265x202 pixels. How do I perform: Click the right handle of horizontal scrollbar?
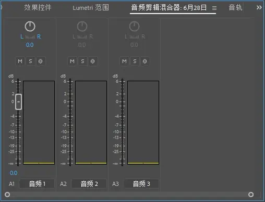point(251,195)
